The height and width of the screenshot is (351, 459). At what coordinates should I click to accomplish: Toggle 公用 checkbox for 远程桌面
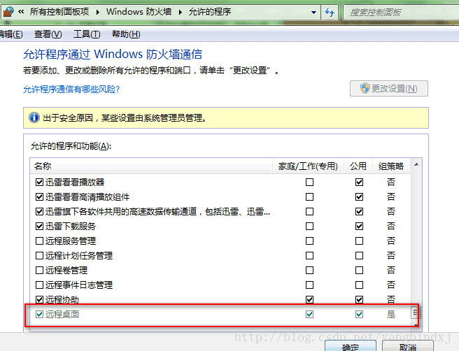[359, 314]
